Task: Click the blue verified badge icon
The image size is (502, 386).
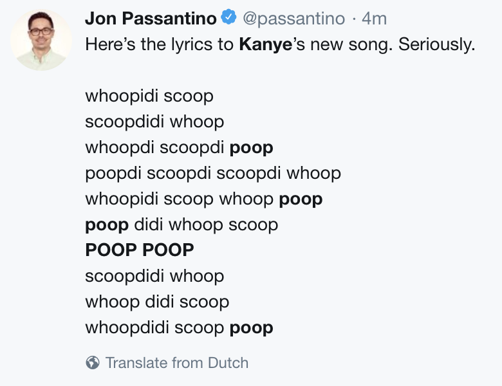Action: [x=229, y=17]
